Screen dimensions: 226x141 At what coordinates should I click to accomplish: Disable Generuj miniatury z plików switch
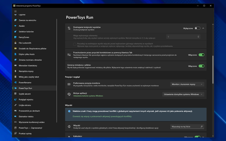pyautogui.click(x=201, y=66)
